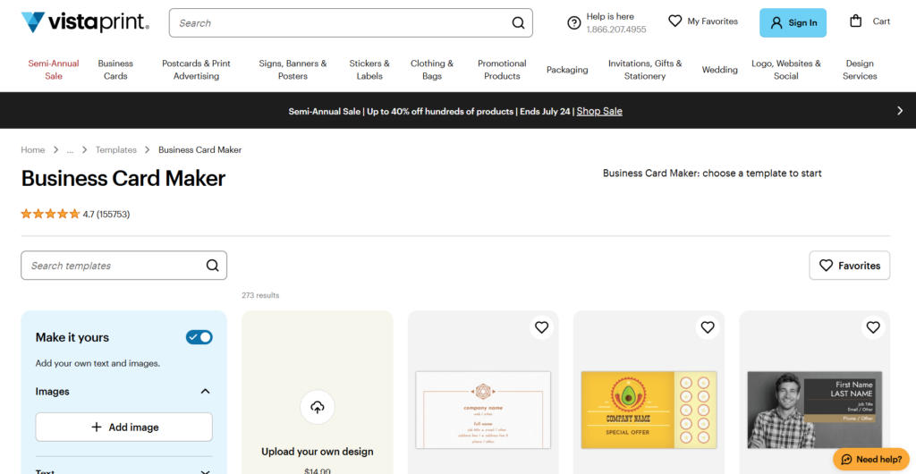
Task: Expand the breadcrumb ellipsis
Action: point(70,150)
